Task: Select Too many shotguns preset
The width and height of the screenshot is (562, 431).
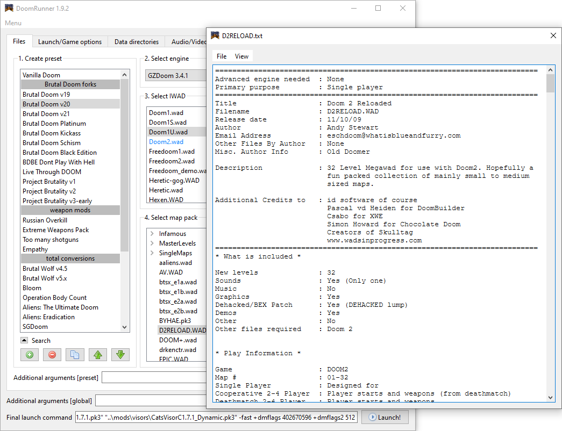Action: pos(70,239)
